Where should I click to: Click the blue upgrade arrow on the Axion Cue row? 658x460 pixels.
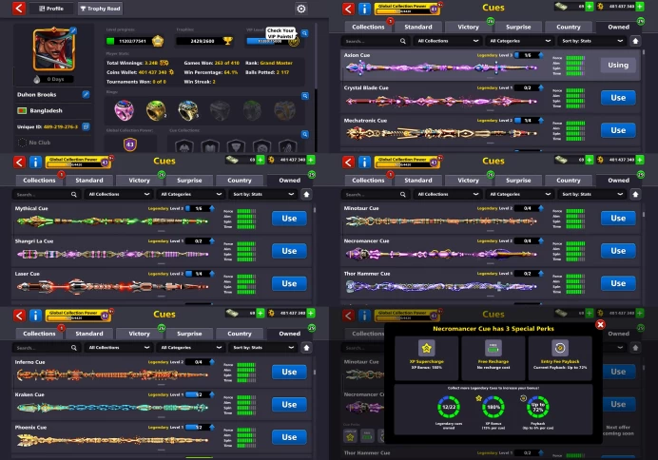pos(541,55)
